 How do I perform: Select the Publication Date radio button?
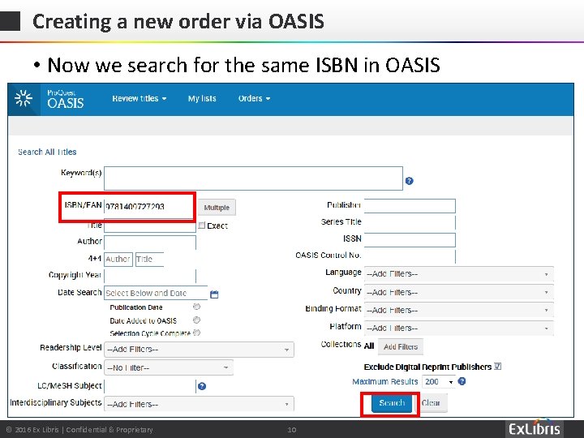click(x=196, y=307)
